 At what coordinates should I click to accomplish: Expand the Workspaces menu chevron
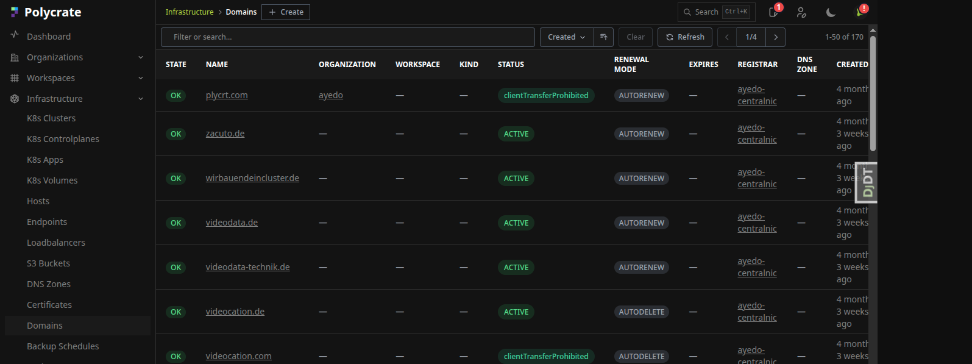(141, 78)
